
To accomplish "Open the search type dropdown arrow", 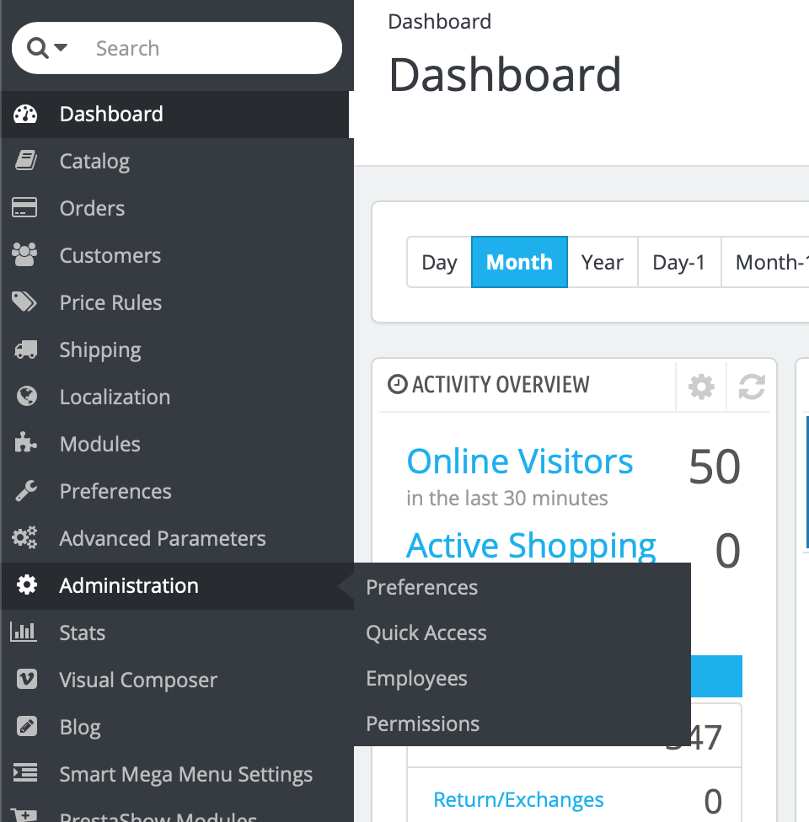I will pos(61,48).
